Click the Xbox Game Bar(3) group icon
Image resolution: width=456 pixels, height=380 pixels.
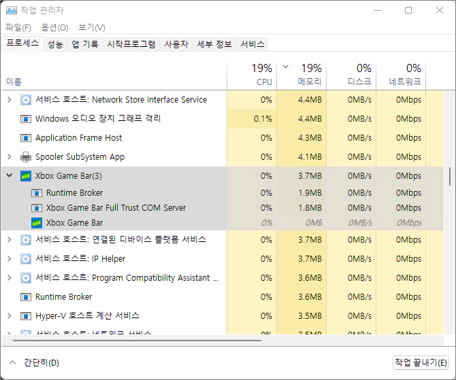pos(26,176)
